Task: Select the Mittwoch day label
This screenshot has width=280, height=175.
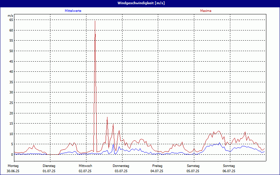Action: (85, 166)
